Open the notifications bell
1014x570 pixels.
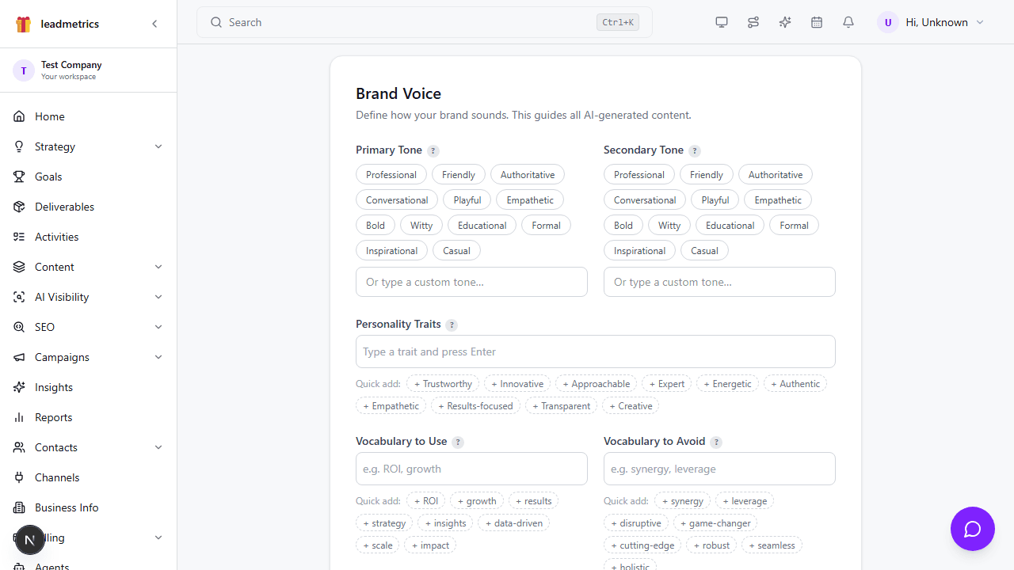848,22
